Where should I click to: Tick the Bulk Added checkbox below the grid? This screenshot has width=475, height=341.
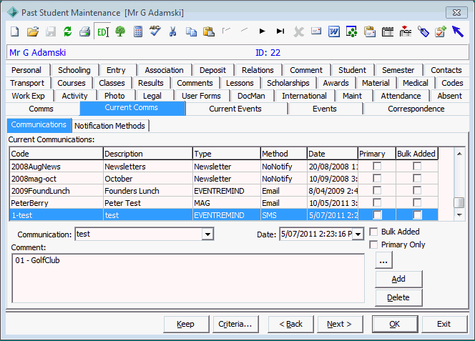point(374,232)
